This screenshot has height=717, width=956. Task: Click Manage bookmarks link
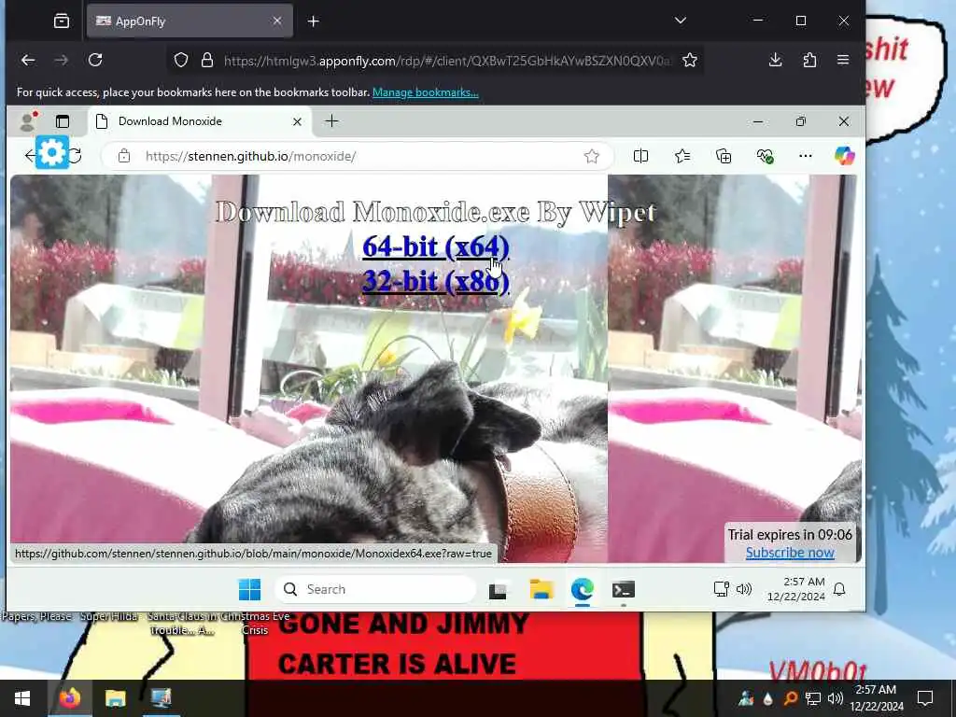click(426, 92)
